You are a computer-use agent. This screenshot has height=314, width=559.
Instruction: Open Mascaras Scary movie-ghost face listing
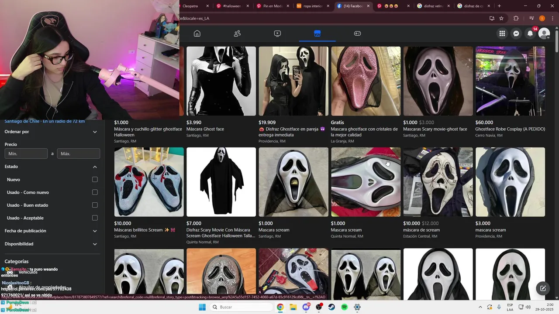(x=435, y=129)
